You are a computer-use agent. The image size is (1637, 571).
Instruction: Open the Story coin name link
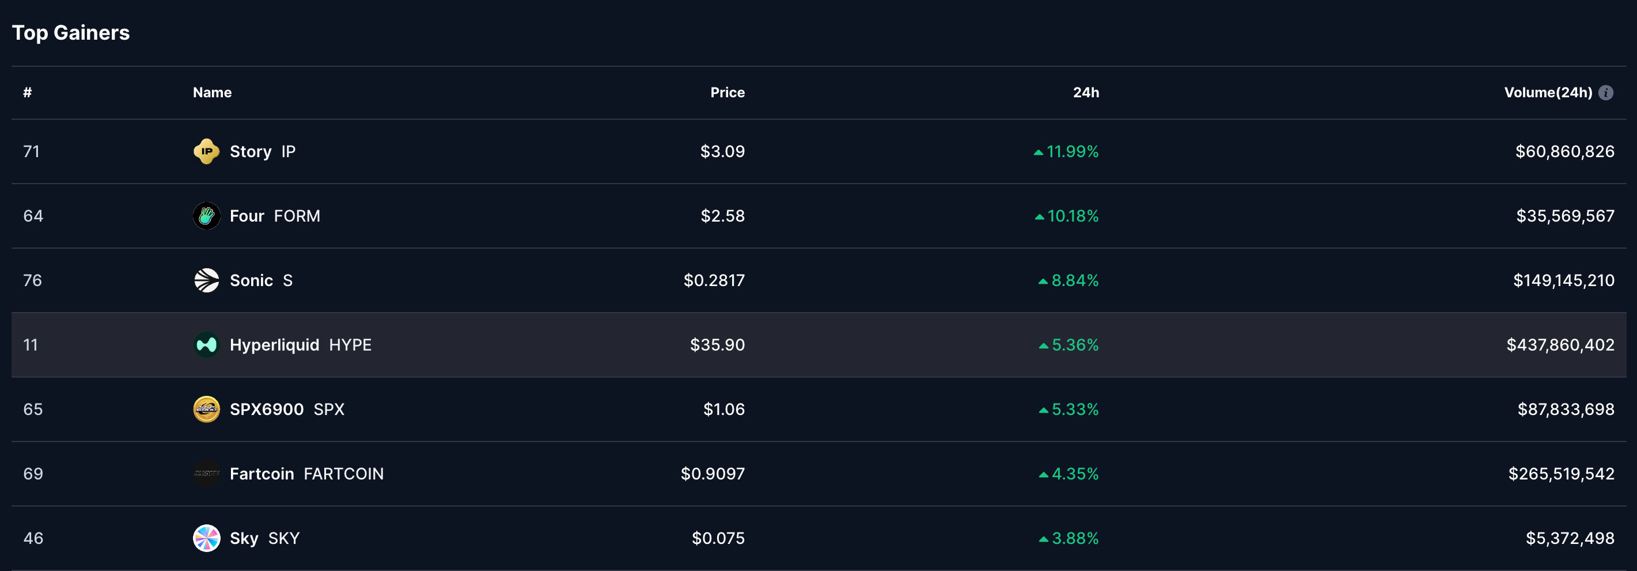(x=251, y=152)
